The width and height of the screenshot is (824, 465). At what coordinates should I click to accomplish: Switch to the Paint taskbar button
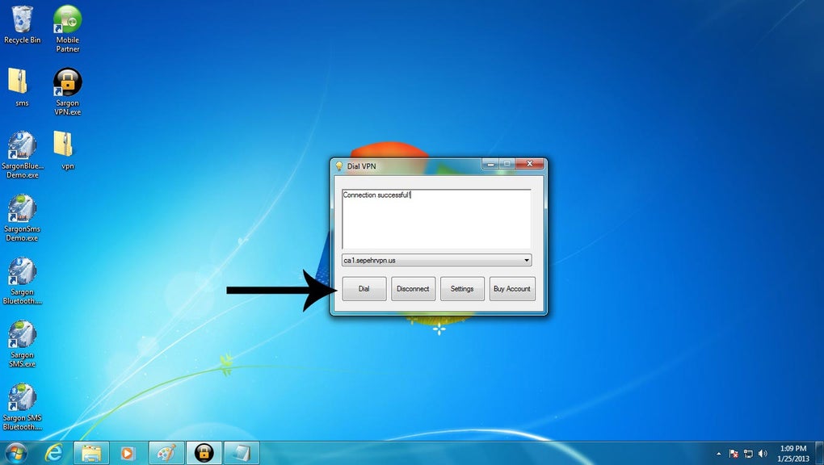click(x=166, y=453)
